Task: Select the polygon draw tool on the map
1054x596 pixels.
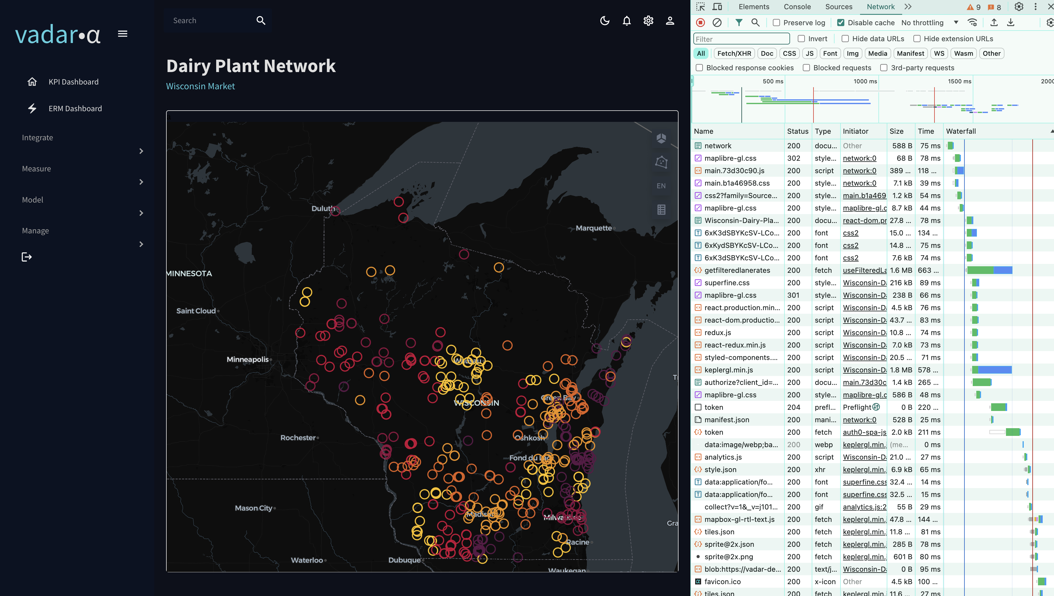Action: (x=662, y=162)
